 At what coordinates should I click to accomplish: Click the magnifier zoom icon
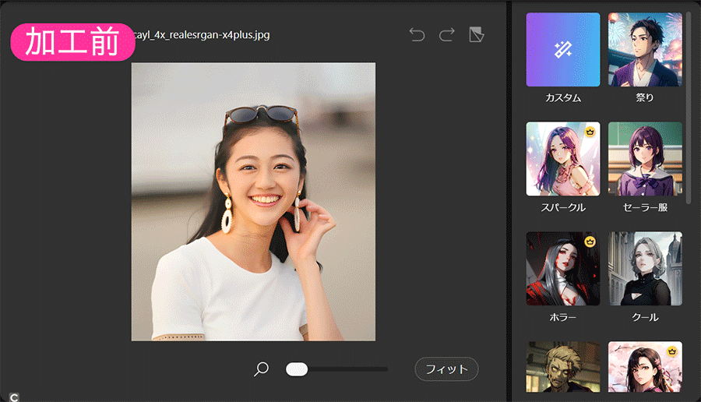[262, 368]
